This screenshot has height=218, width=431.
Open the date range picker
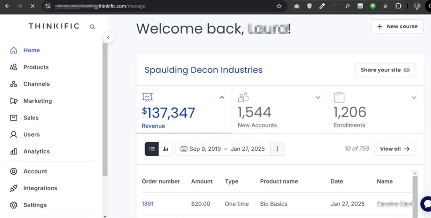(x=223, y=149)
